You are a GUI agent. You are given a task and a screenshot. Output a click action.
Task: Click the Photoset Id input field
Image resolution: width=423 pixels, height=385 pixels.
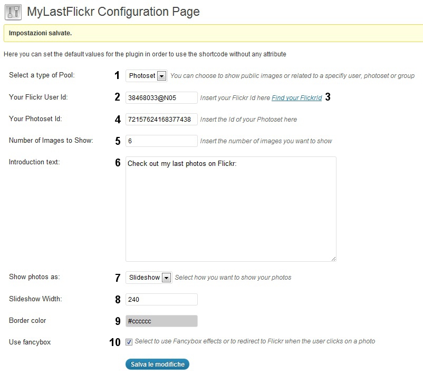tap(161, 119)
